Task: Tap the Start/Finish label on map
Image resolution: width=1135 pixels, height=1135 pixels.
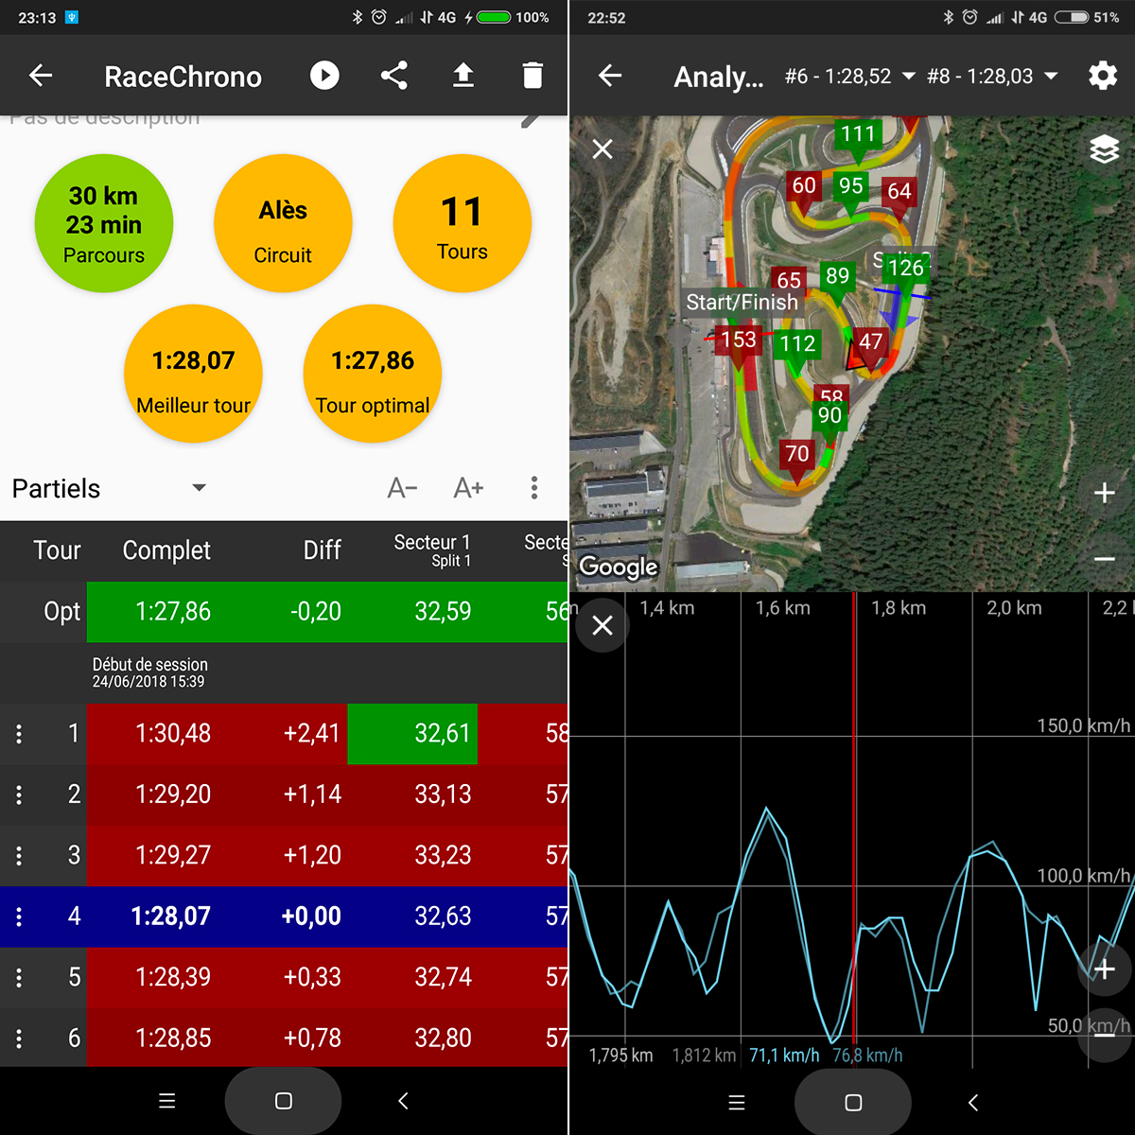Action: click(x=742, y=302)
